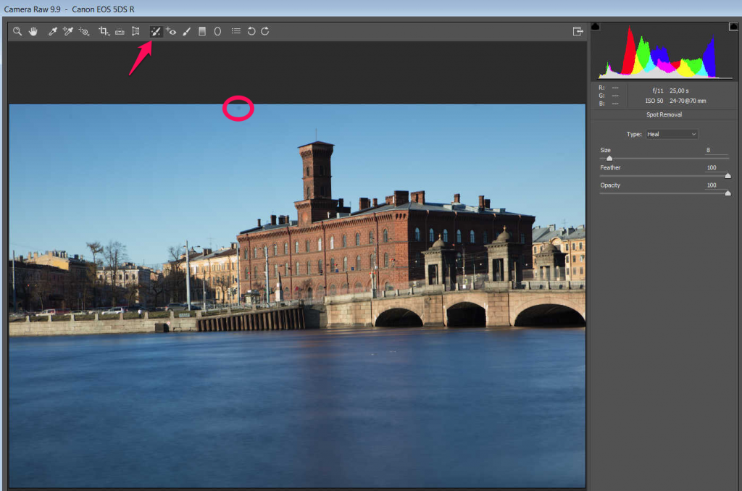The height and width of the screenshot is (491, 742).
Task: Select the Hand tool
Action: click(x=33, y=32)
